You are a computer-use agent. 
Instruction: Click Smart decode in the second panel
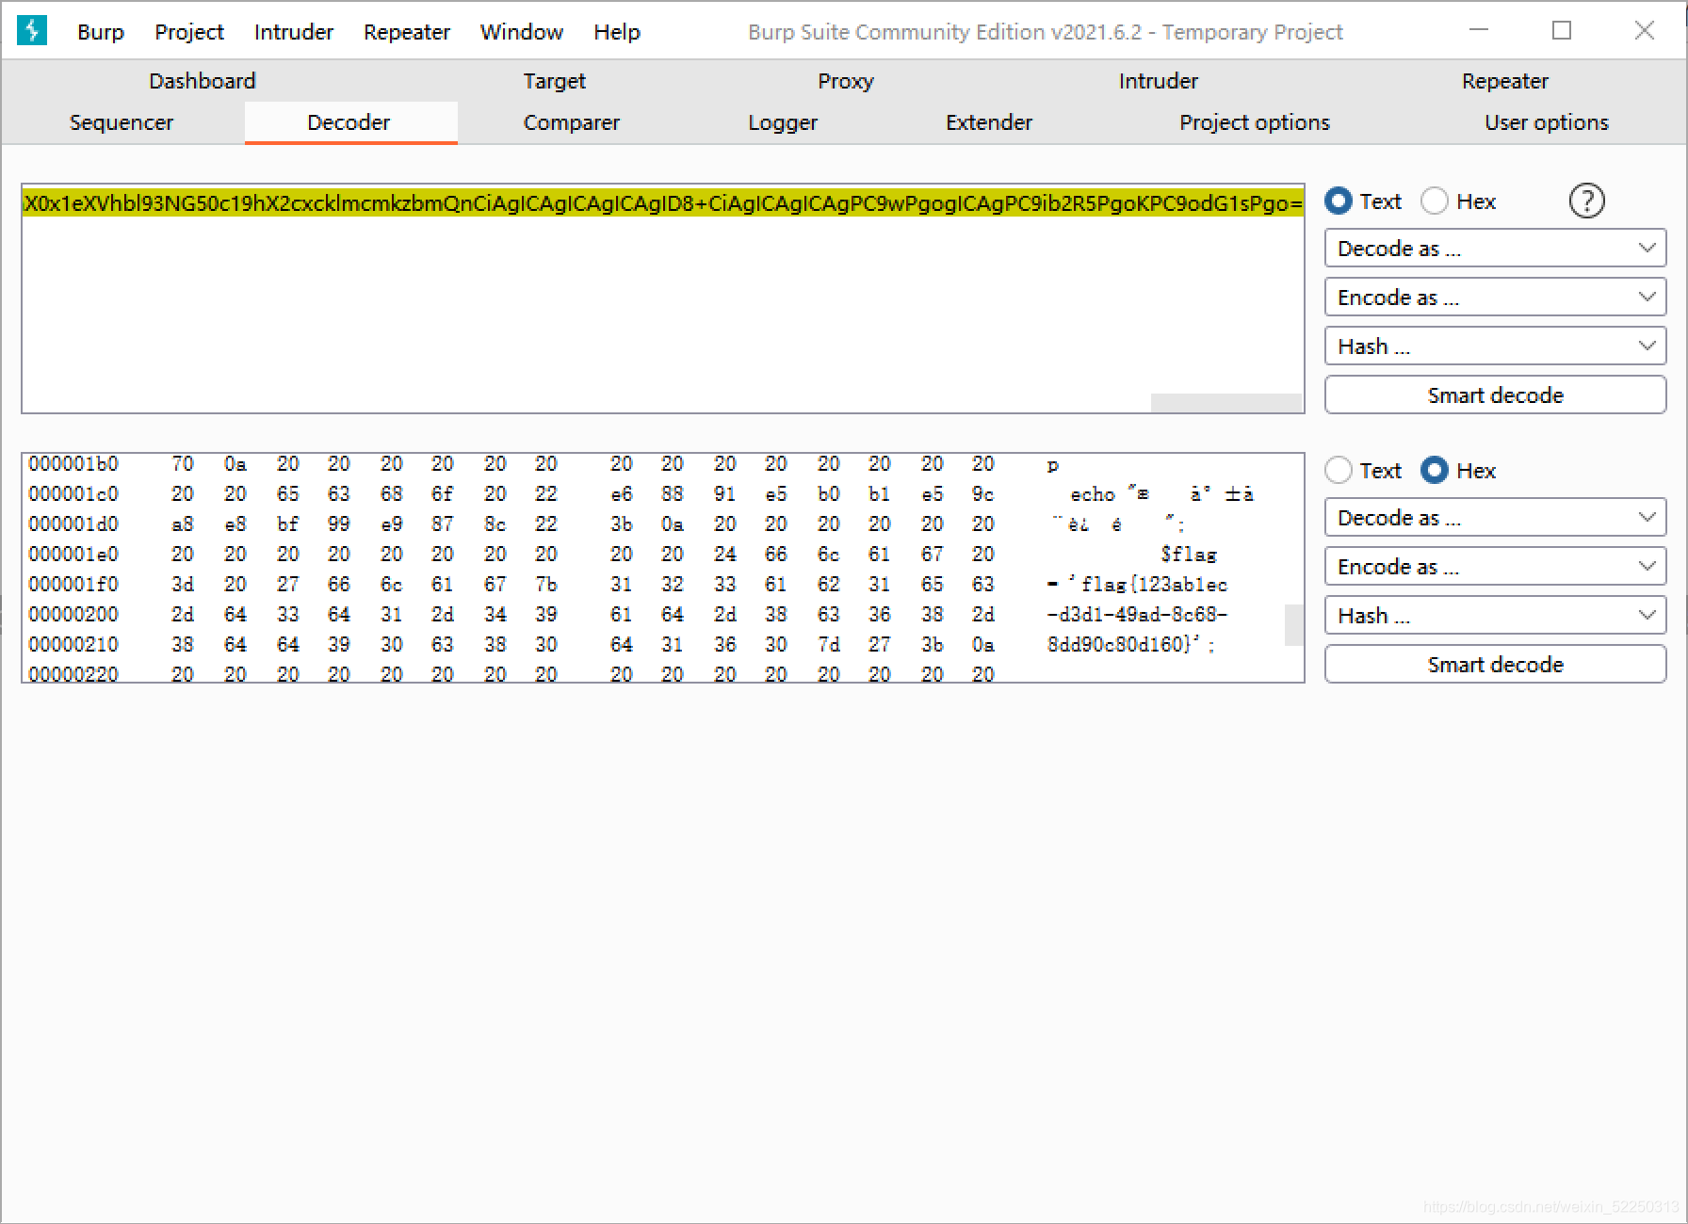[1495, 665]
